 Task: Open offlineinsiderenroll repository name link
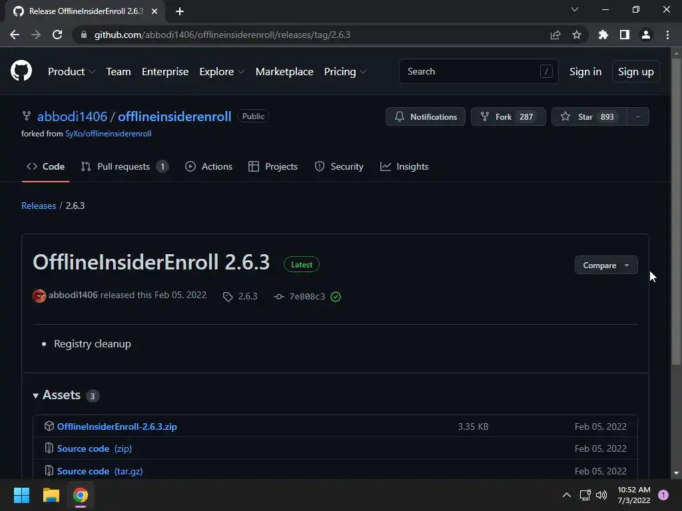pos(174,116)
